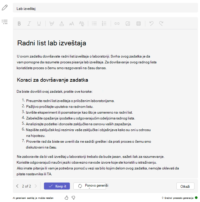
Task: Give thumbs up feedback
Action: tap(66, 198)
